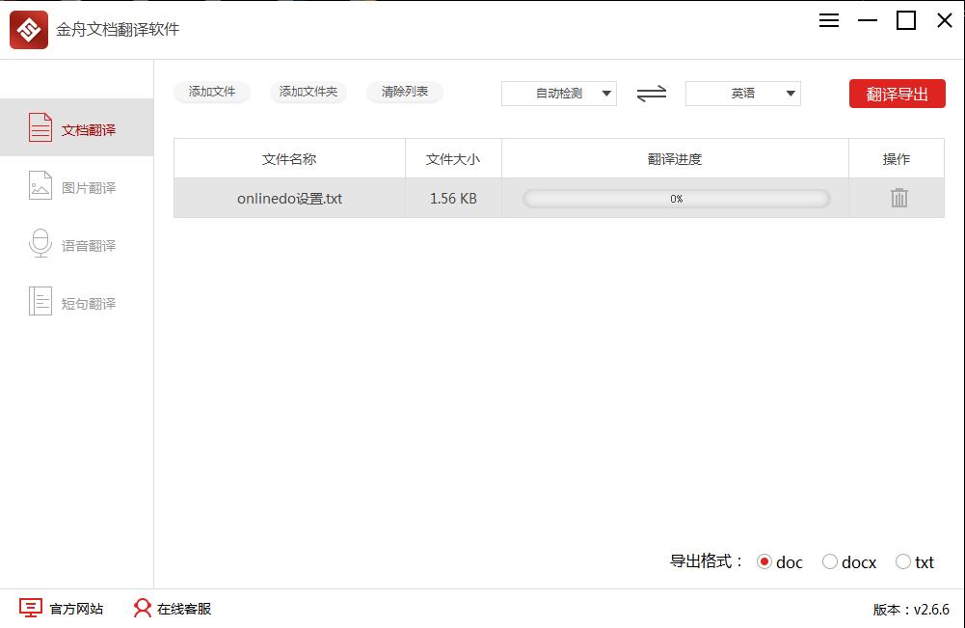Click the 文件名称 column header
This screenshot has width=965, height=628.
point(289,158)
